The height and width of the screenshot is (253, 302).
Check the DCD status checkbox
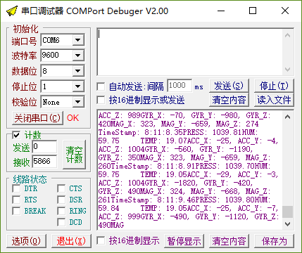[x=61, y=222]
